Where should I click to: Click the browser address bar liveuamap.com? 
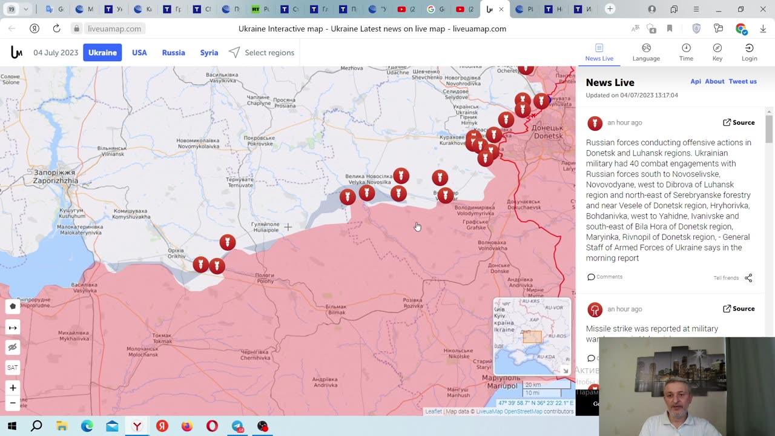(x=114, y=28)
